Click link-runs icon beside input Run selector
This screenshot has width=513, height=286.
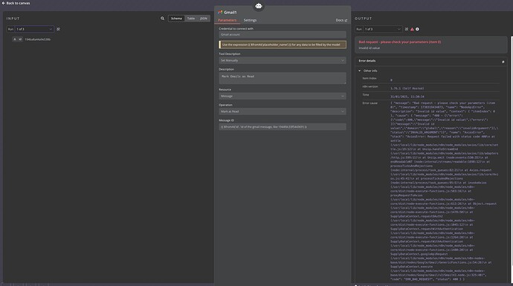tap(58, 29)
